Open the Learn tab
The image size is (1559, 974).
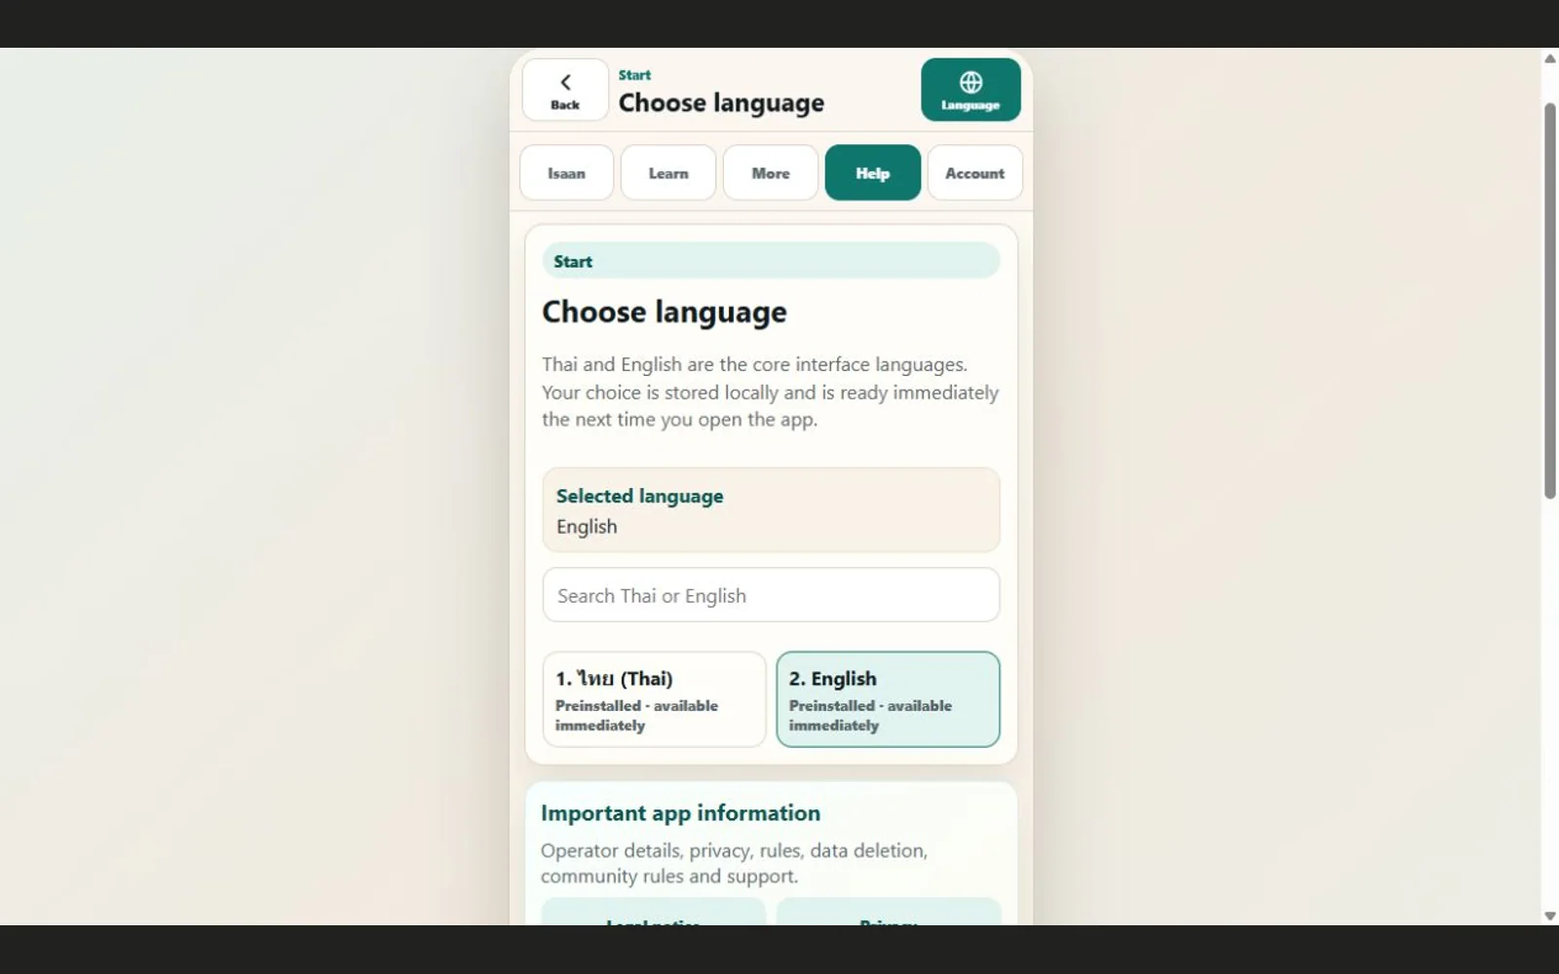[x=668, y=173]
